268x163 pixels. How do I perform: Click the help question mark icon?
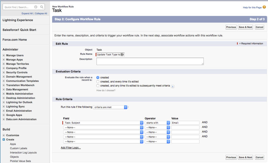[264, 7]
